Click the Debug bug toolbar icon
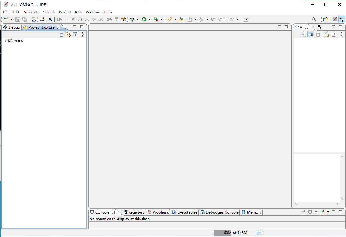This screenshot has width=346, height=237. [132, 19]
